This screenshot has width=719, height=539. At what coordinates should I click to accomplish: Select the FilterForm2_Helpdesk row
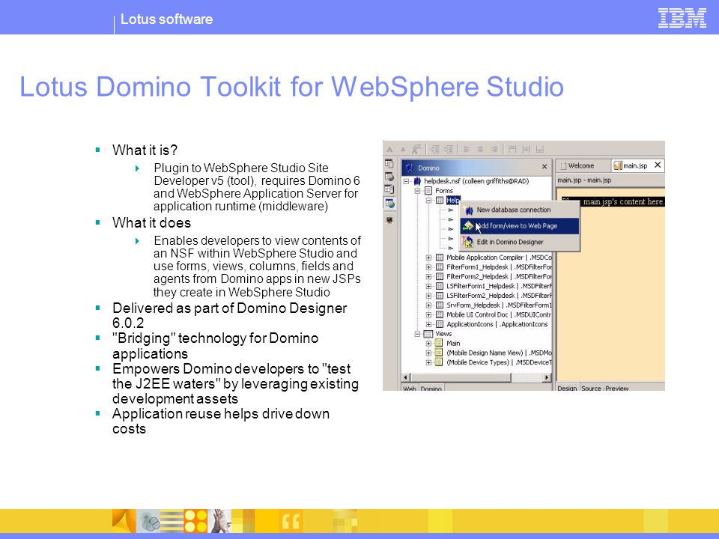[499, 277]
